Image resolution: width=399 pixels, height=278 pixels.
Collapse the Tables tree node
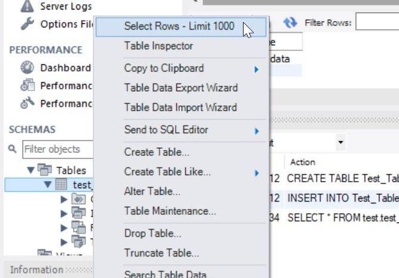(31, 170)
